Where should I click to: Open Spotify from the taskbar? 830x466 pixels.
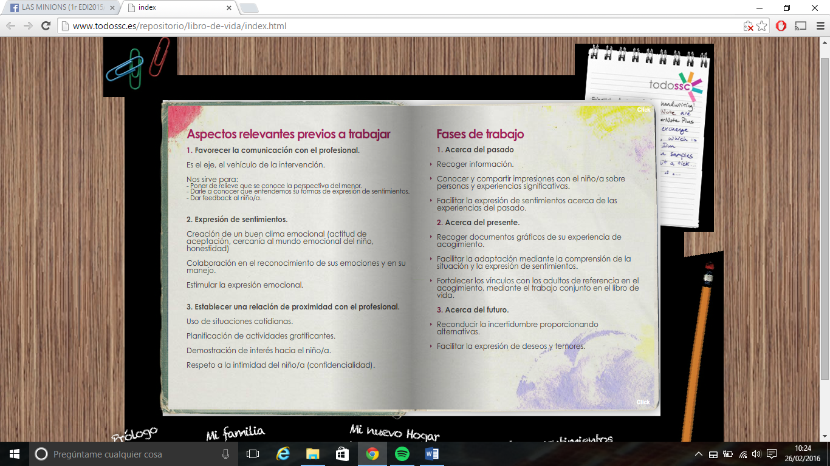click(x=402, y=454)
